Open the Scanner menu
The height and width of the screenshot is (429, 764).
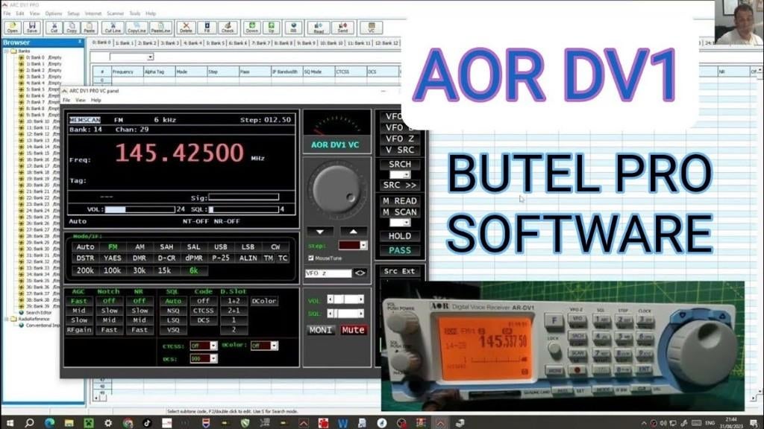[x=115, y=13]
